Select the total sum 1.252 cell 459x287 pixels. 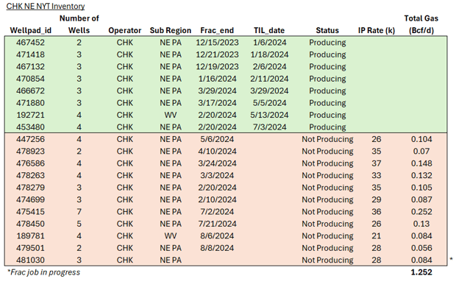(x=421, y=272)
